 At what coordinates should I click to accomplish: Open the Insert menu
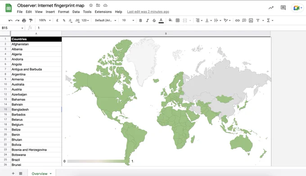(50, 12)
